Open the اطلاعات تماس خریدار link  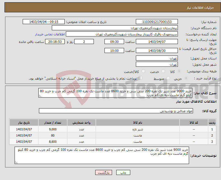tap(50, 34)
